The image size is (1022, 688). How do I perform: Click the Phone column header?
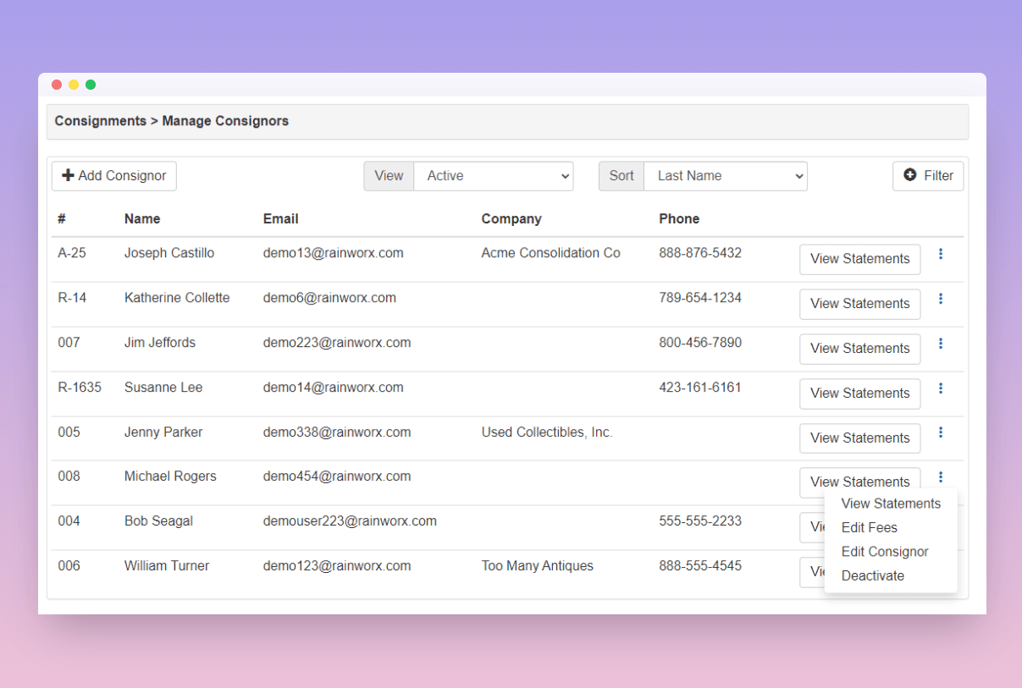679,218
